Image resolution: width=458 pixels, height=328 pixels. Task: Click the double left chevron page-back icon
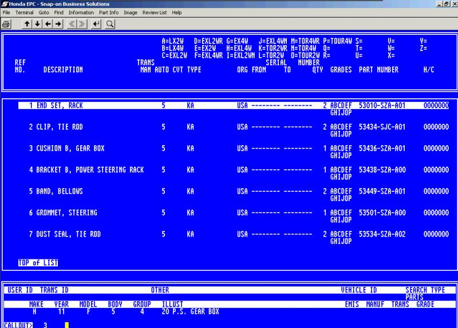tap(72, 24)
